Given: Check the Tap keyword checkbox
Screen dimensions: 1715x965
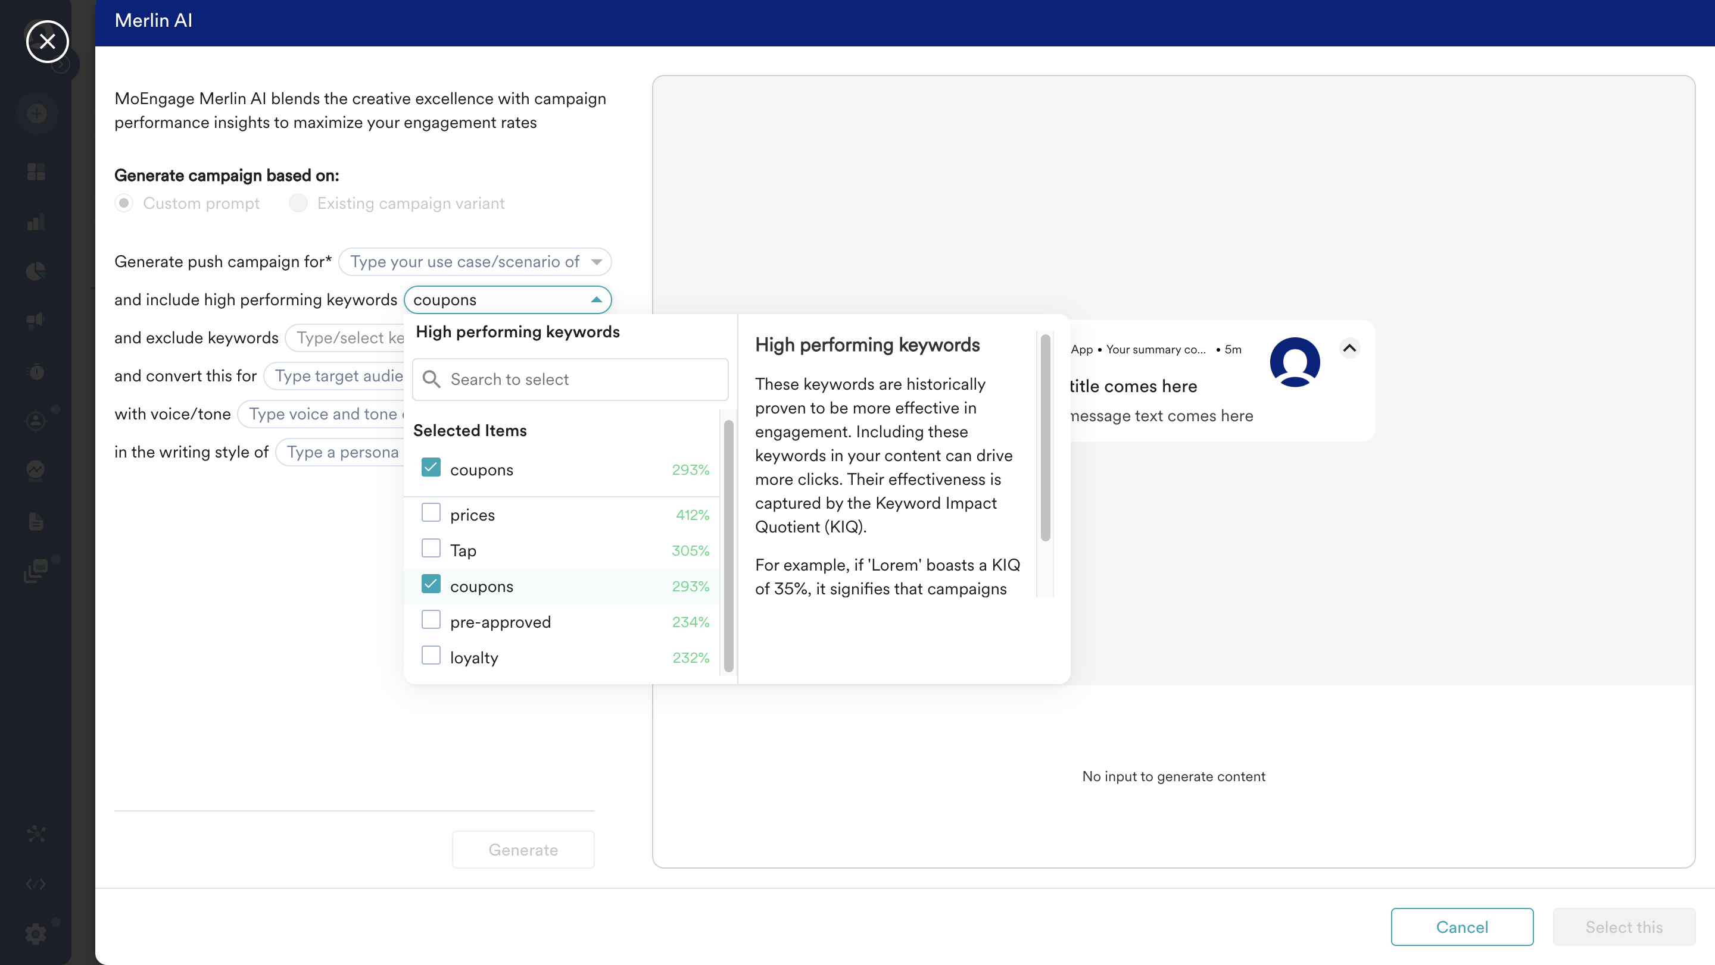Looking at the screenshot, I should (x=431, y=549).
